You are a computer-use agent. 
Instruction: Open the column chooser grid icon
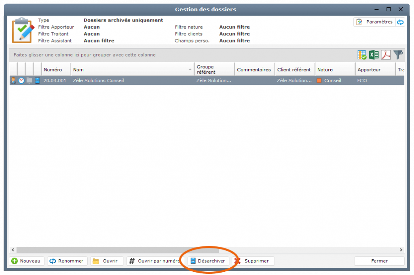point(362,55)
